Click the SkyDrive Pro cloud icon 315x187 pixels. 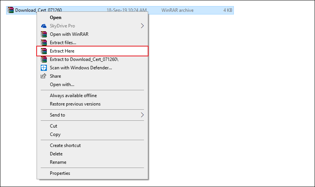[x=43, y=26]
